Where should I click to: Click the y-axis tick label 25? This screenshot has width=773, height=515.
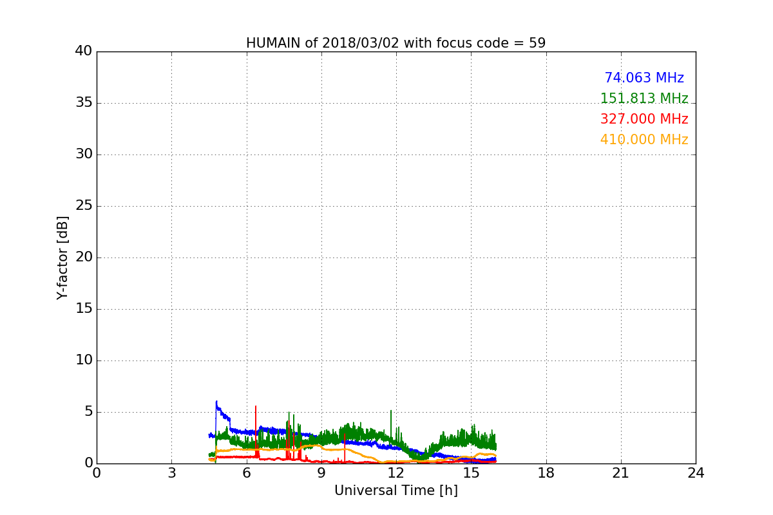84,206
